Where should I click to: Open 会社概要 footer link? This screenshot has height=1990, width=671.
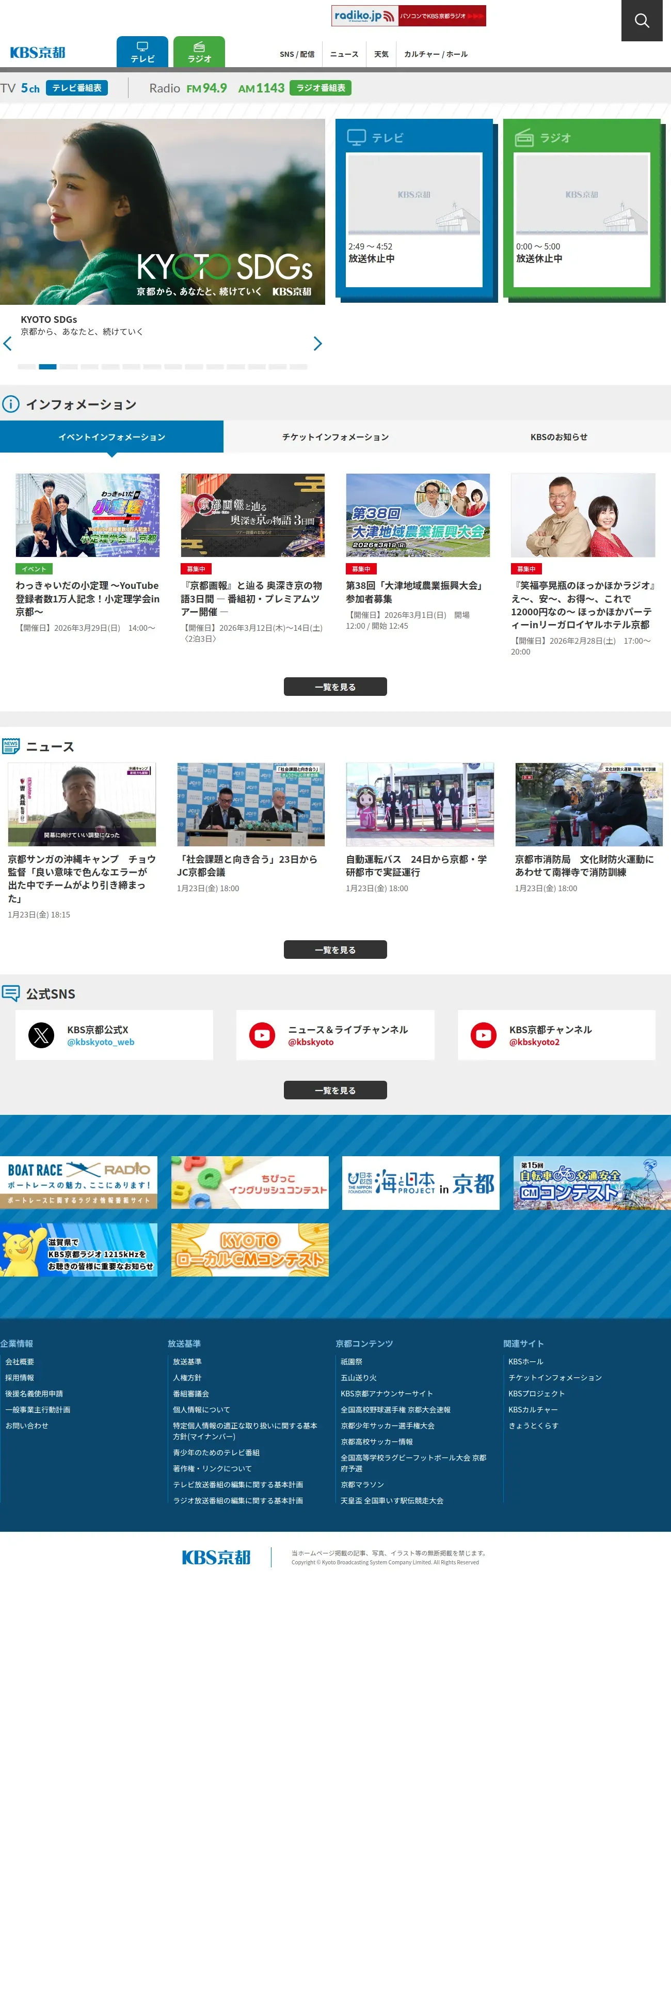20,1361
